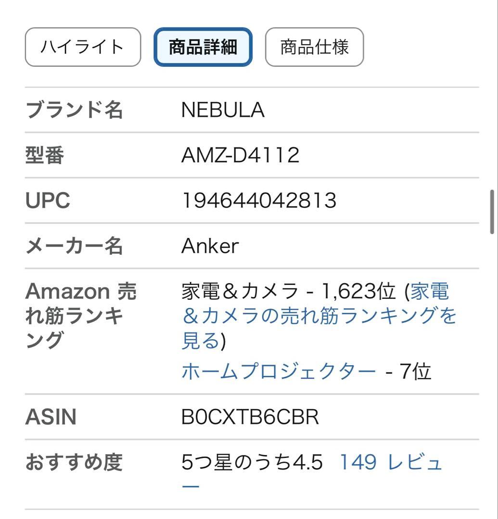The height and width of the screenshot is (519, 498).
Task: View the ホームプロジェクター category ranking
Action: 279,370
